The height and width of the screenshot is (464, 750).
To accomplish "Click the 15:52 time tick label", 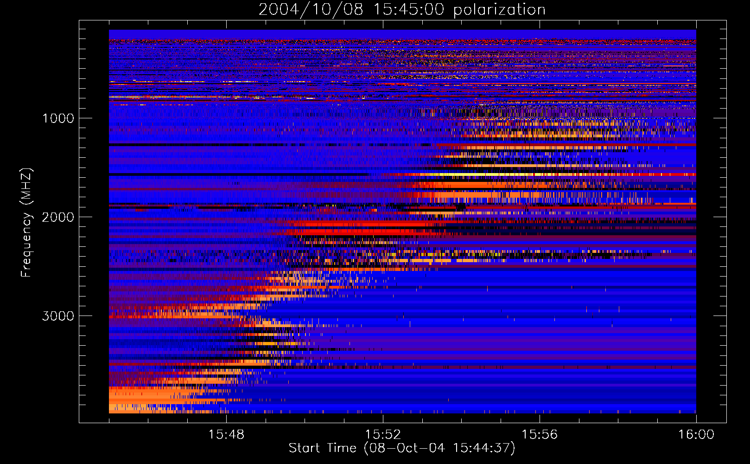I will 383,435.
